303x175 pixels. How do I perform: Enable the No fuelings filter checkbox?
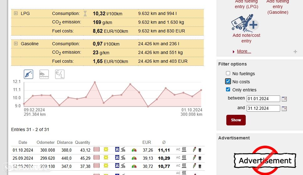point(228,73)
